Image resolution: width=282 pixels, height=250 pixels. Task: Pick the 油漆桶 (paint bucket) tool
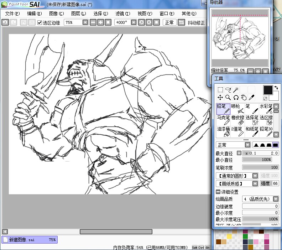(x=223, y=131)
